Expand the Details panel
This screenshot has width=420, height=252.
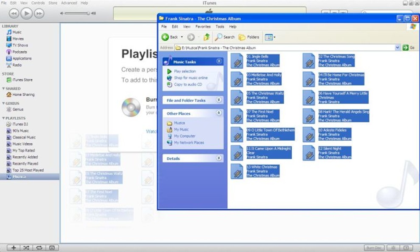pos(219,158)
